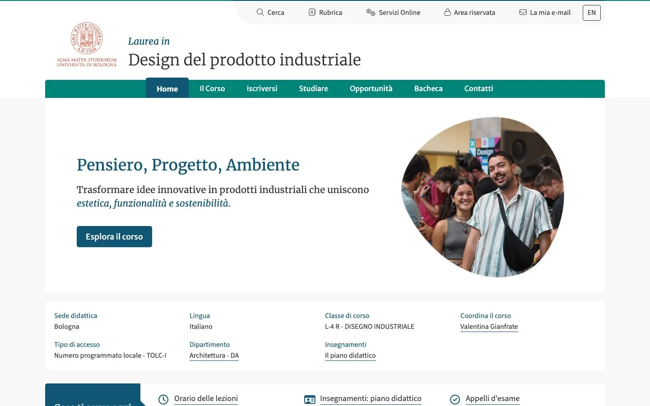Click the checkmark icon beside Appelli d'esame
Screen dimensions: 650x406
coord(455,399)
